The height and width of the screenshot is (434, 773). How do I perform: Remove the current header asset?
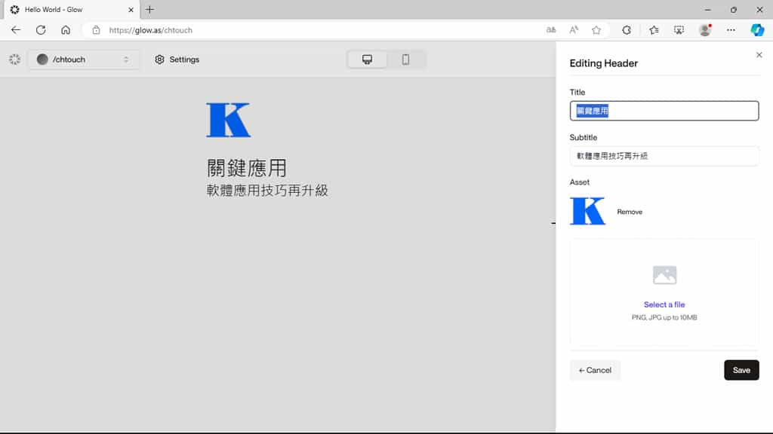(630, 212)
